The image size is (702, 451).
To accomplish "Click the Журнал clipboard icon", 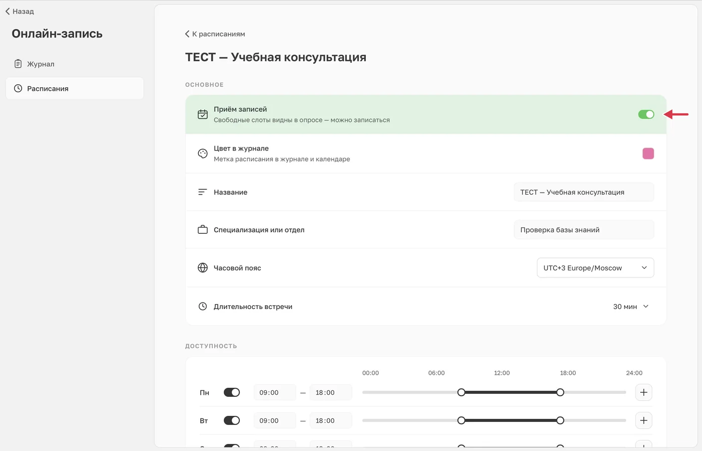I will point(18,64).
